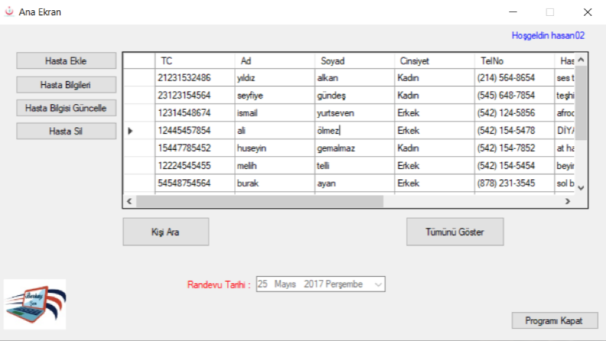Click Programı Kapat button
The image size is (606, 341).
pyautogui.click(x=555, y=320)
